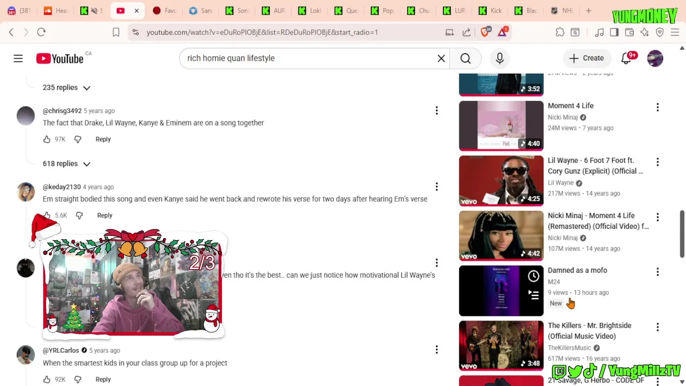Dislike the @chrisg3492 comment

pos(78,139)
